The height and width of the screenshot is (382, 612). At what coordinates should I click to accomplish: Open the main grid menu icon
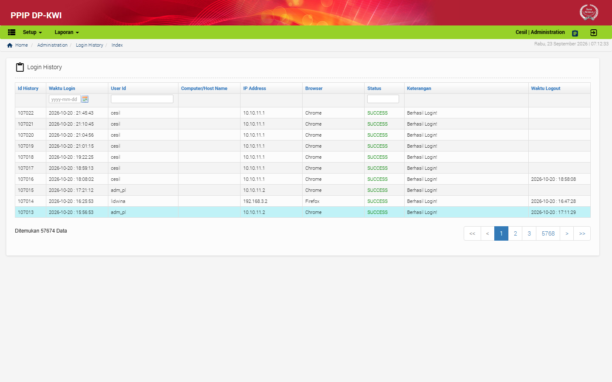[x=12, y=32]
